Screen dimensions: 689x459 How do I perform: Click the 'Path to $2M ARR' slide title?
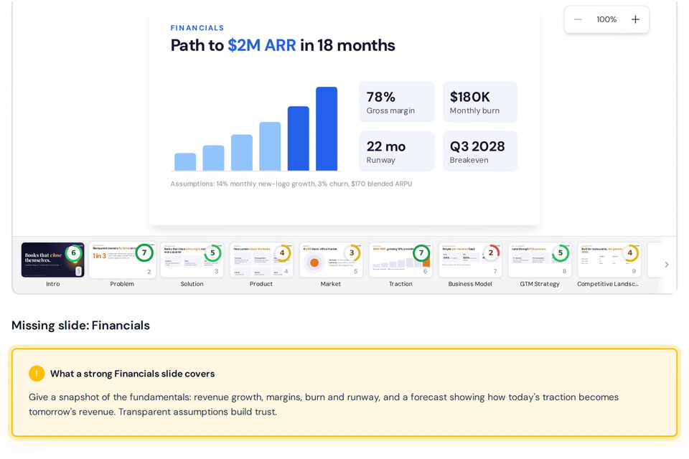[283, 45]
